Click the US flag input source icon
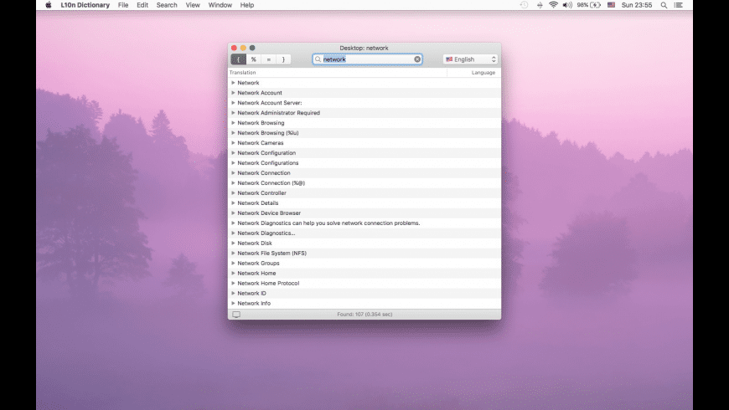729x410 pixels. (x=611, y=5)
